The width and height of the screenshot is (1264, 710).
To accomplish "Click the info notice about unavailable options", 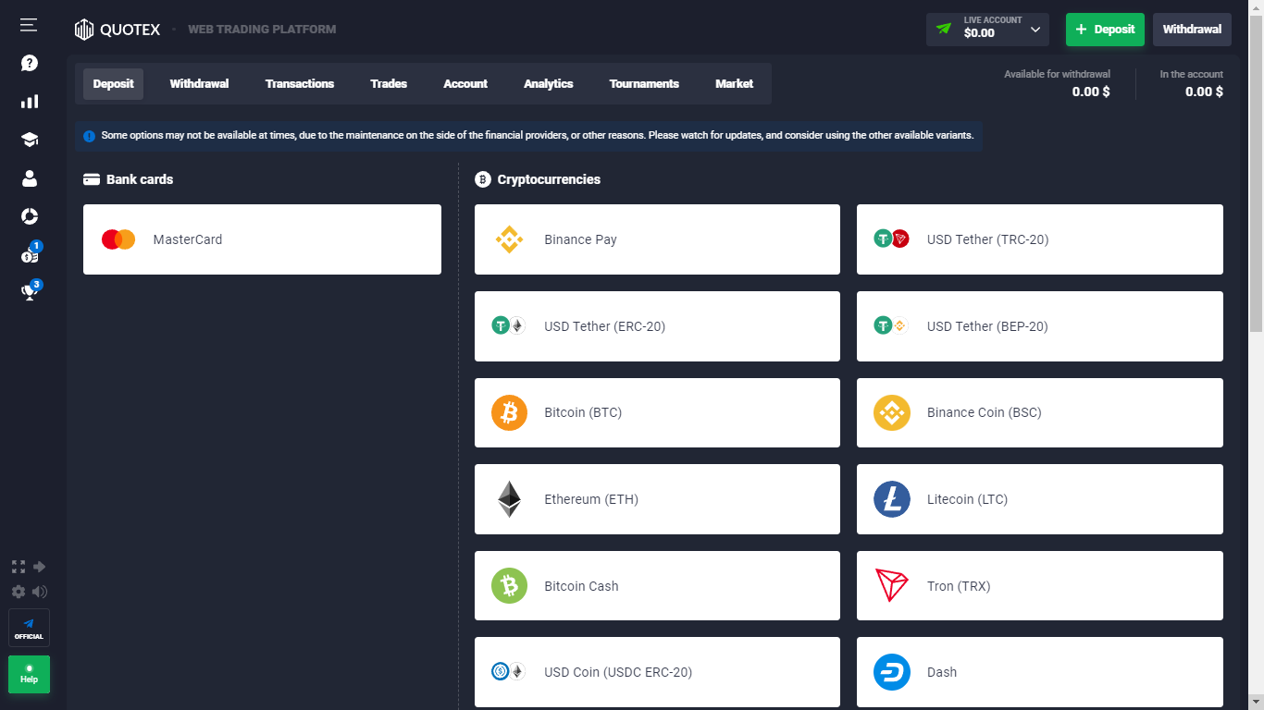I will pyautogui.click(x=528, y=136).
